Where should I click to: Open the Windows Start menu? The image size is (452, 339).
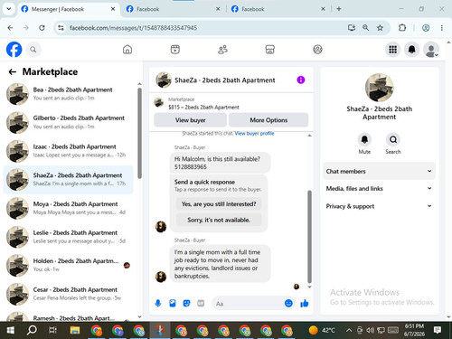coord(10,330)
